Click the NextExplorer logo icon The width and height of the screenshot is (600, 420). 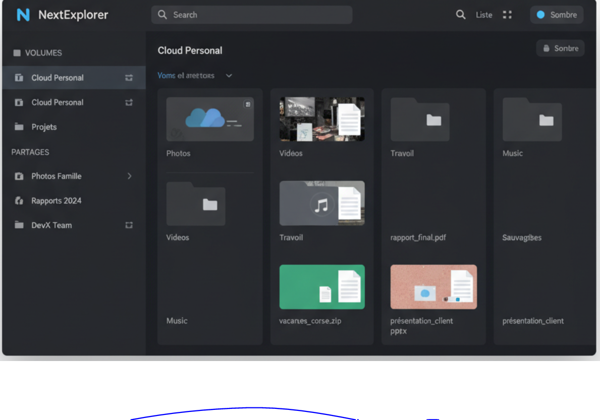click(23, 15)
